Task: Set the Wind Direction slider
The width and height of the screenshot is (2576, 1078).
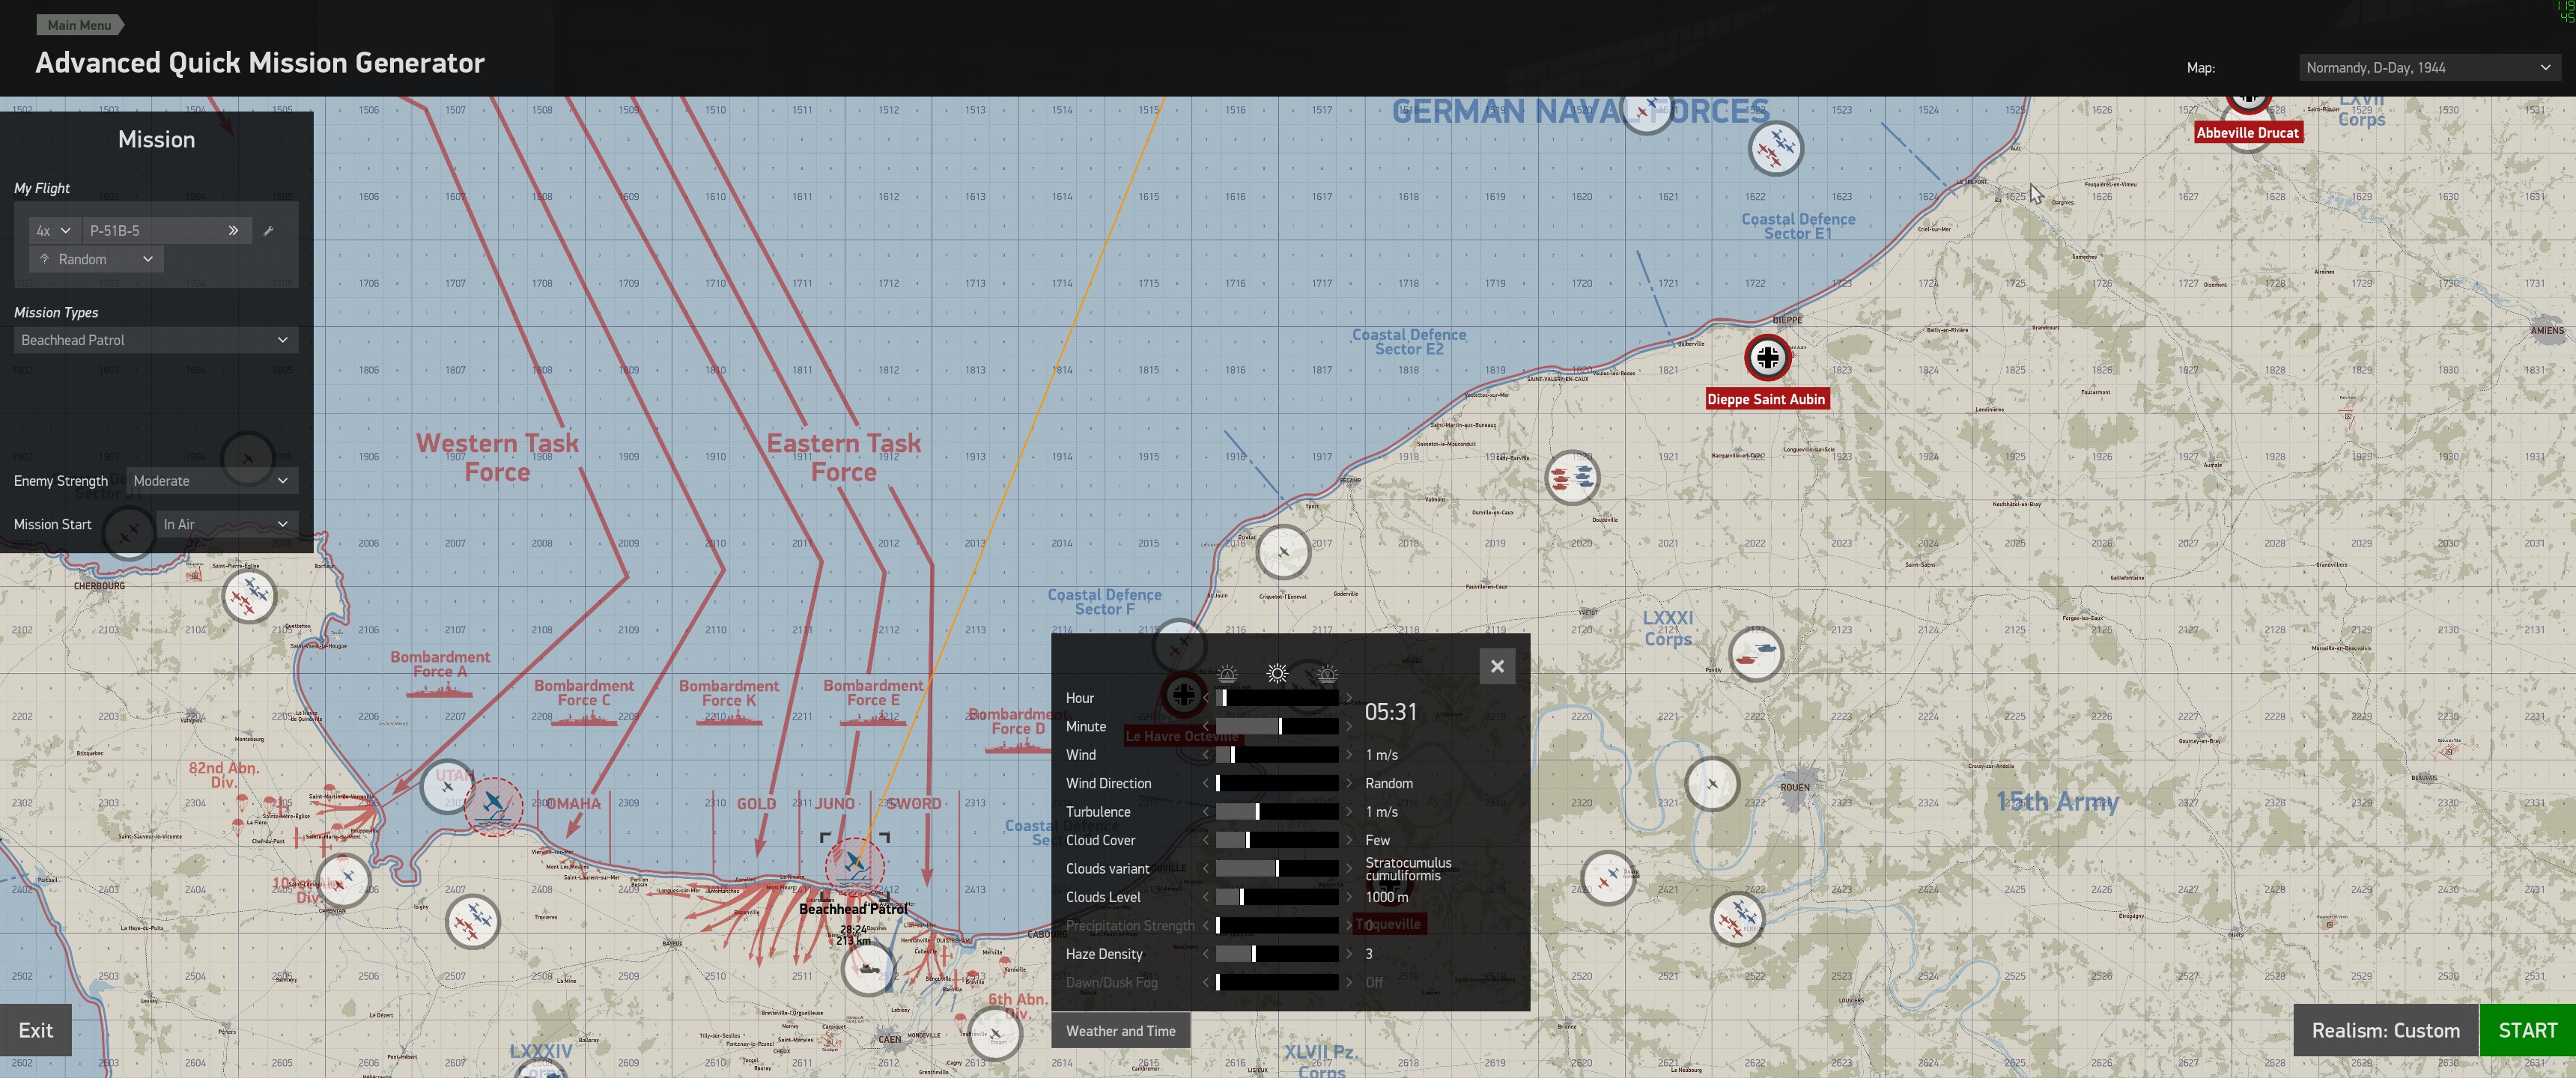Action: point(1277,783)
